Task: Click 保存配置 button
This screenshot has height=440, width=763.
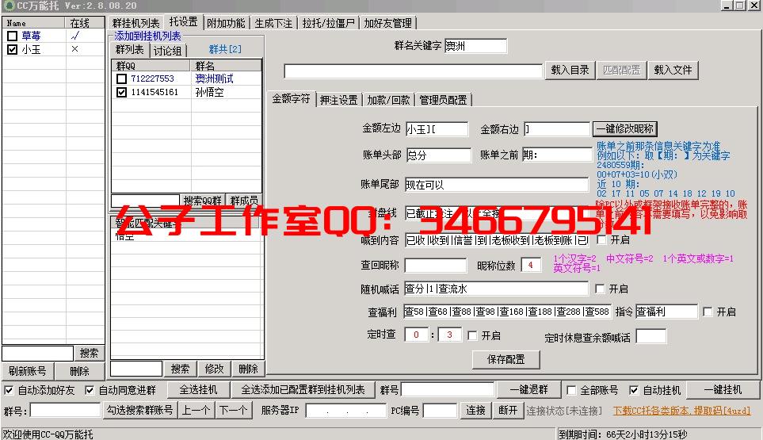Action: click(506, 360)
